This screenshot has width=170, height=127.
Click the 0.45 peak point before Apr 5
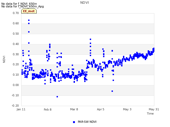pos(90,39)
